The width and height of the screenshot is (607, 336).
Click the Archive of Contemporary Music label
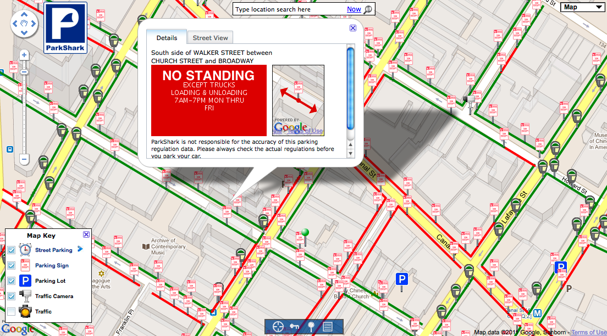(168, 247)
